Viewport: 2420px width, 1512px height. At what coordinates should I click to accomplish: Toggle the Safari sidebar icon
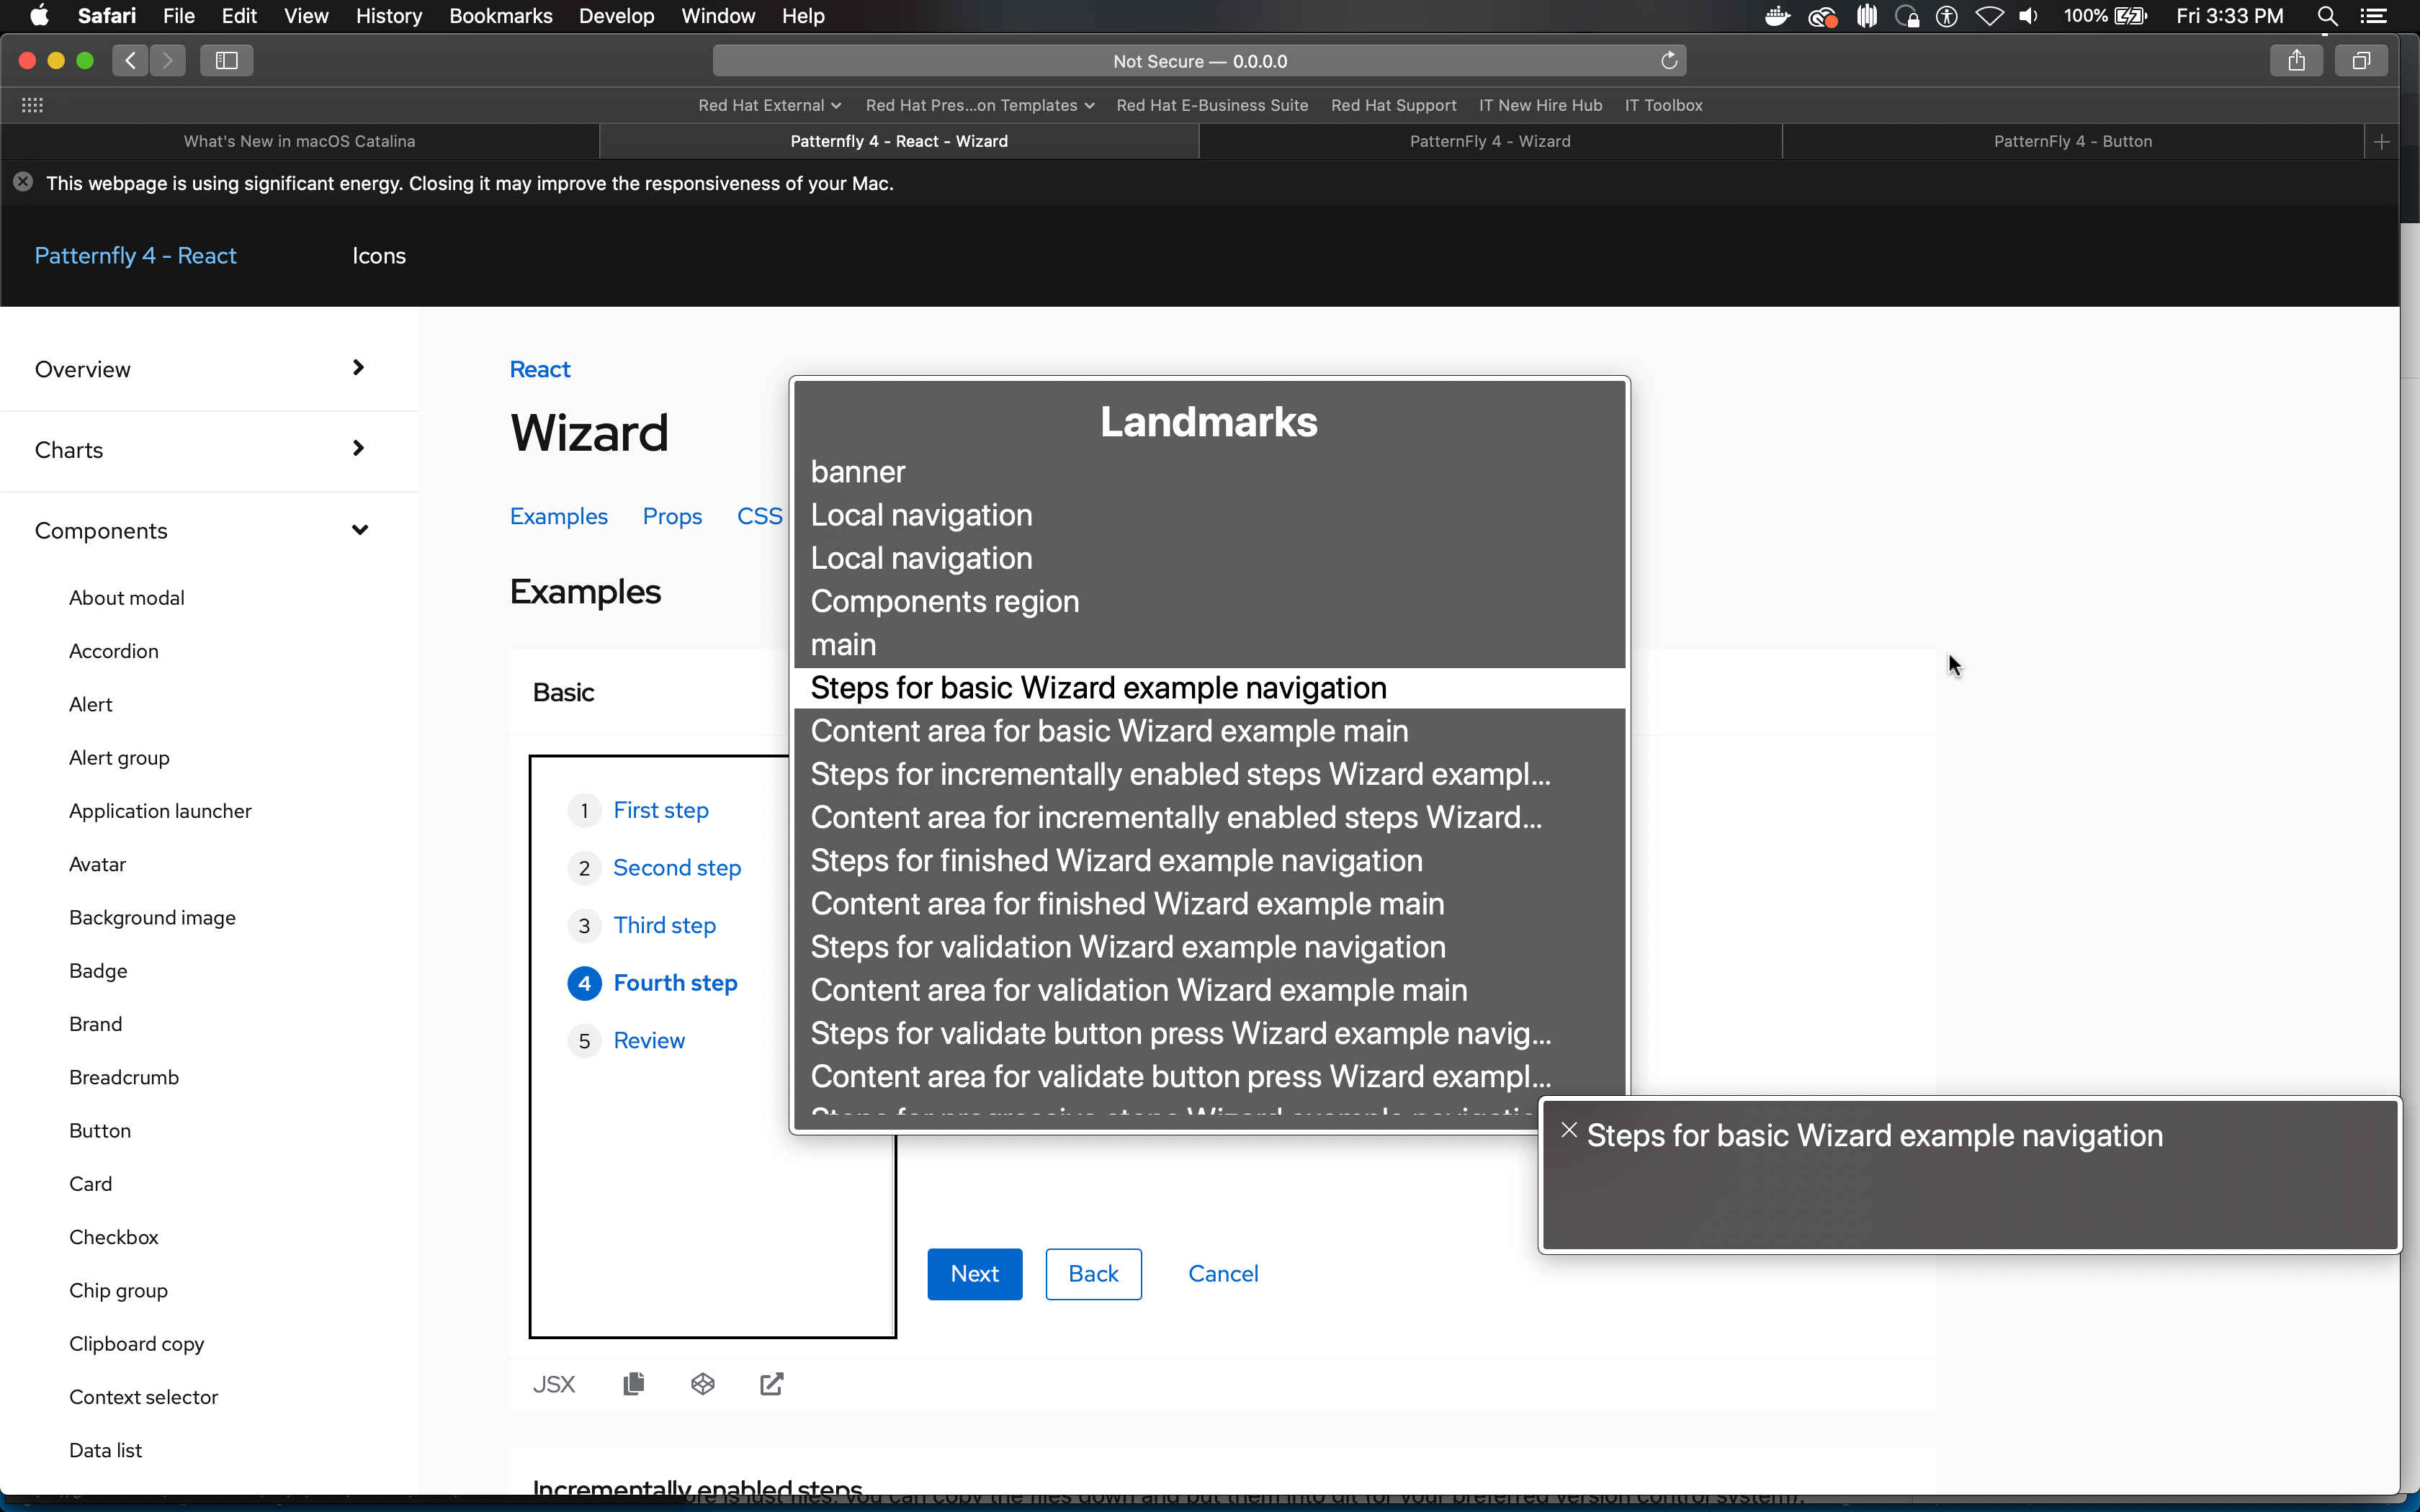click(x=226, y=61)
